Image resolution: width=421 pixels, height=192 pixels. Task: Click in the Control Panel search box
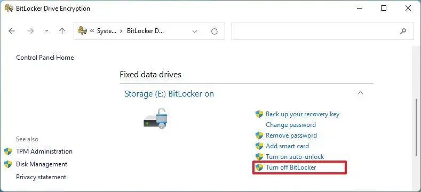[x=315, y=31]
